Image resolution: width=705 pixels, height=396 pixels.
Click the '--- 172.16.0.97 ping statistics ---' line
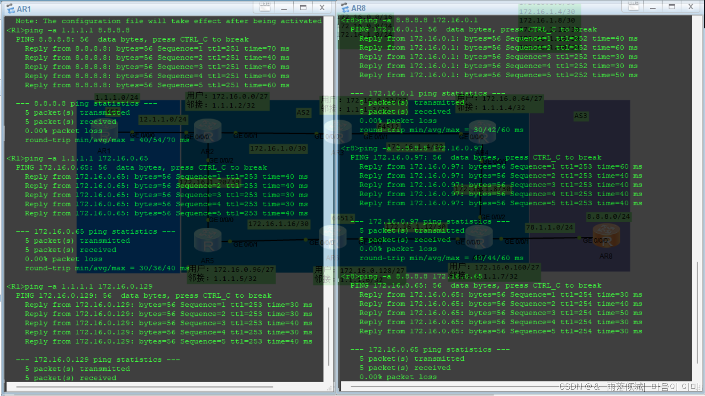(x=430, y=221)
